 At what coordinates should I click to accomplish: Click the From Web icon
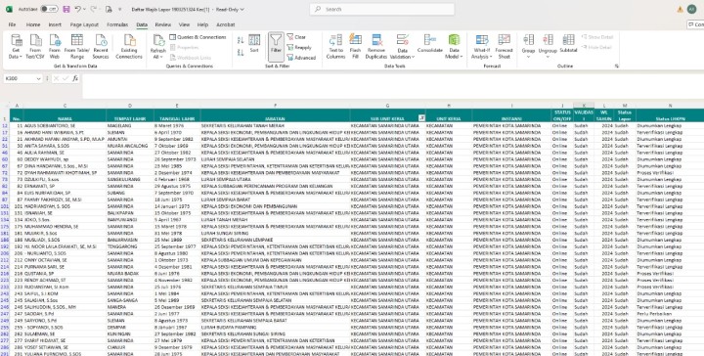tap(55, 47)
